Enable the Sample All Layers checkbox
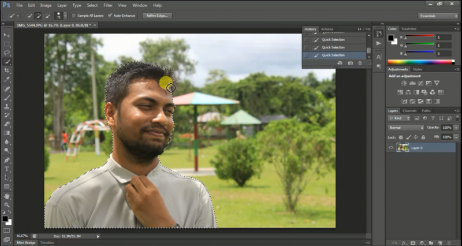This screenshot has width=462, height=246. 73,16
